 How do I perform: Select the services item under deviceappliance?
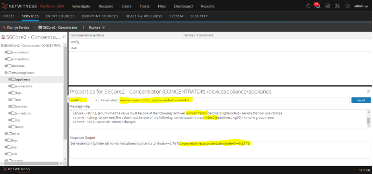(x=21, y=106)
